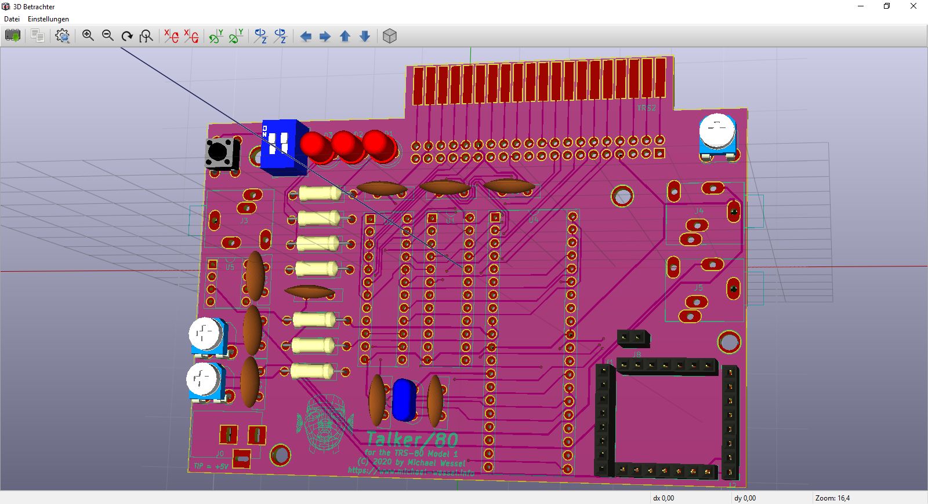Move the board left with the blue arrow
Screen dimensions: 928x504
point(306,36)
